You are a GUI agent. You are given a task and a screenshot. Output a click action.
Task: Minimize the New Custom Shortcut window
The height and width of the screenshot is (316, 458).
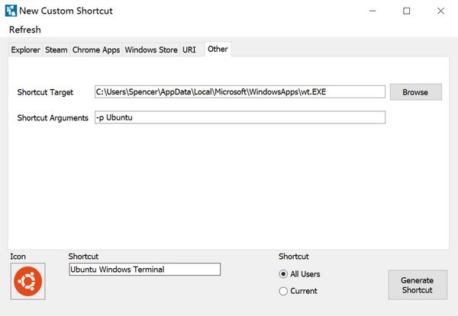click(372, 11)
